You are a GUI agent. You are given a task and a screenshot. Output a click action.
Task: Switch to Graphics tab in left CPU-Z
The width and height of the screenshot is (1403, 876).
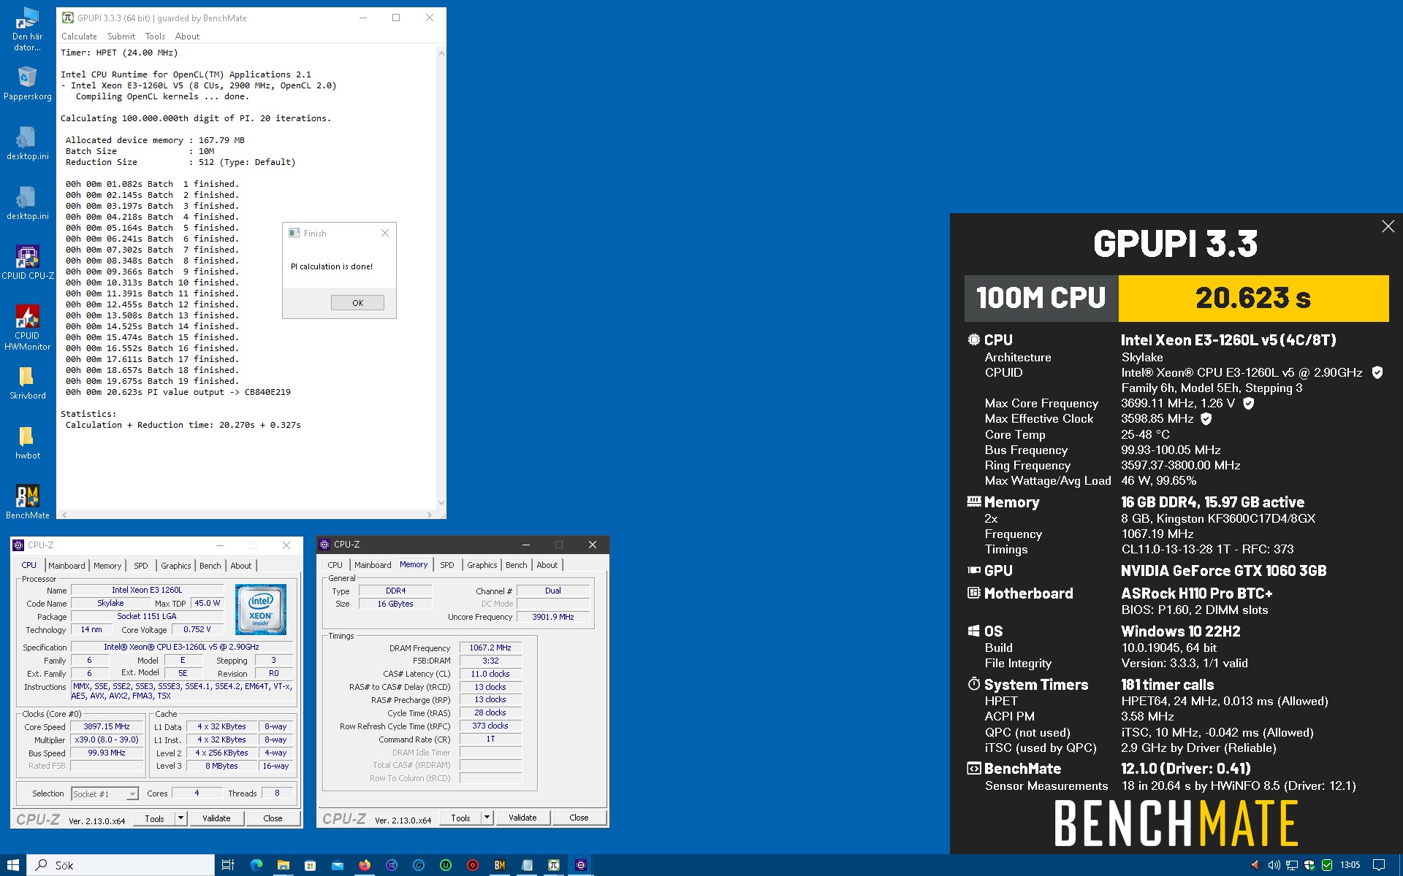(x=176, y=566)
